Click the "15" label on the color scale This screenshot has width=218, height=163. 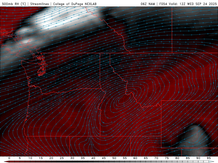point(41,158)
